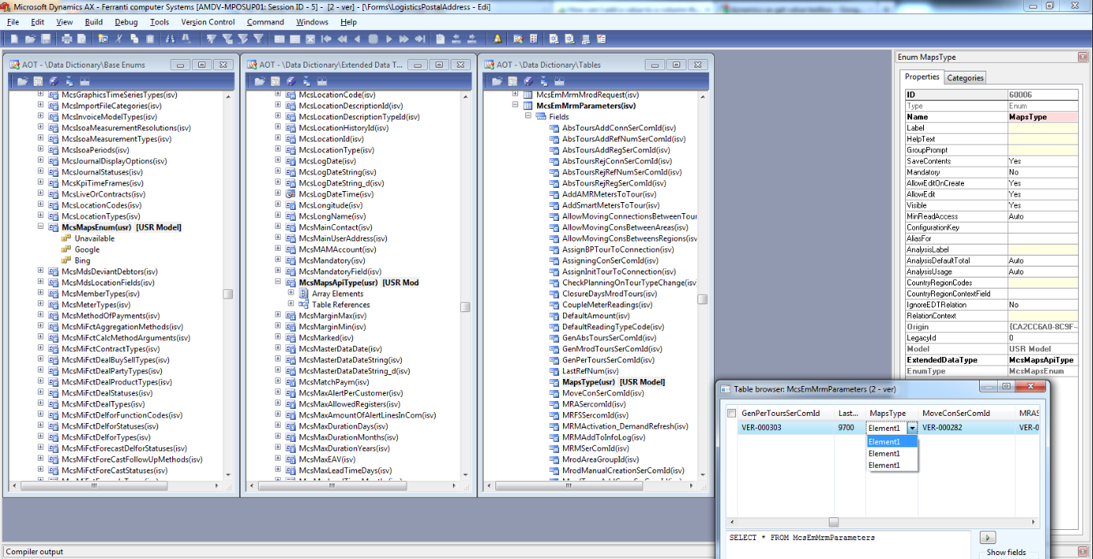The height and width of the screenshot is (559, 1093).
Task: Expand the McsLocationTypes(isv) node
Action: coord(41,216)
